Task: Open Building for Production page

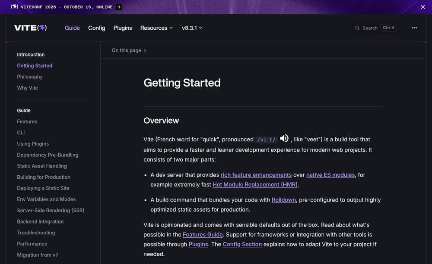Action: 44,177
